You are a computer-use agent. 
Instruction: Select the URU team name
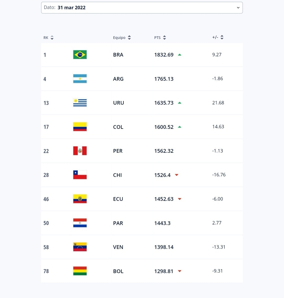118,103
